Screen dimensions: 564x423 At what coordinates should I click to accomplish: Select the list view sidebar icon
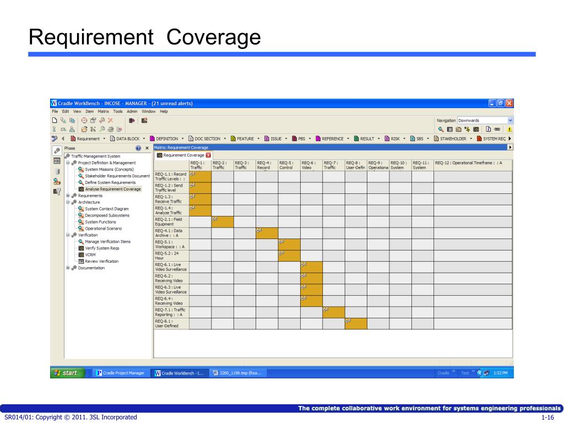pos(57,161)
